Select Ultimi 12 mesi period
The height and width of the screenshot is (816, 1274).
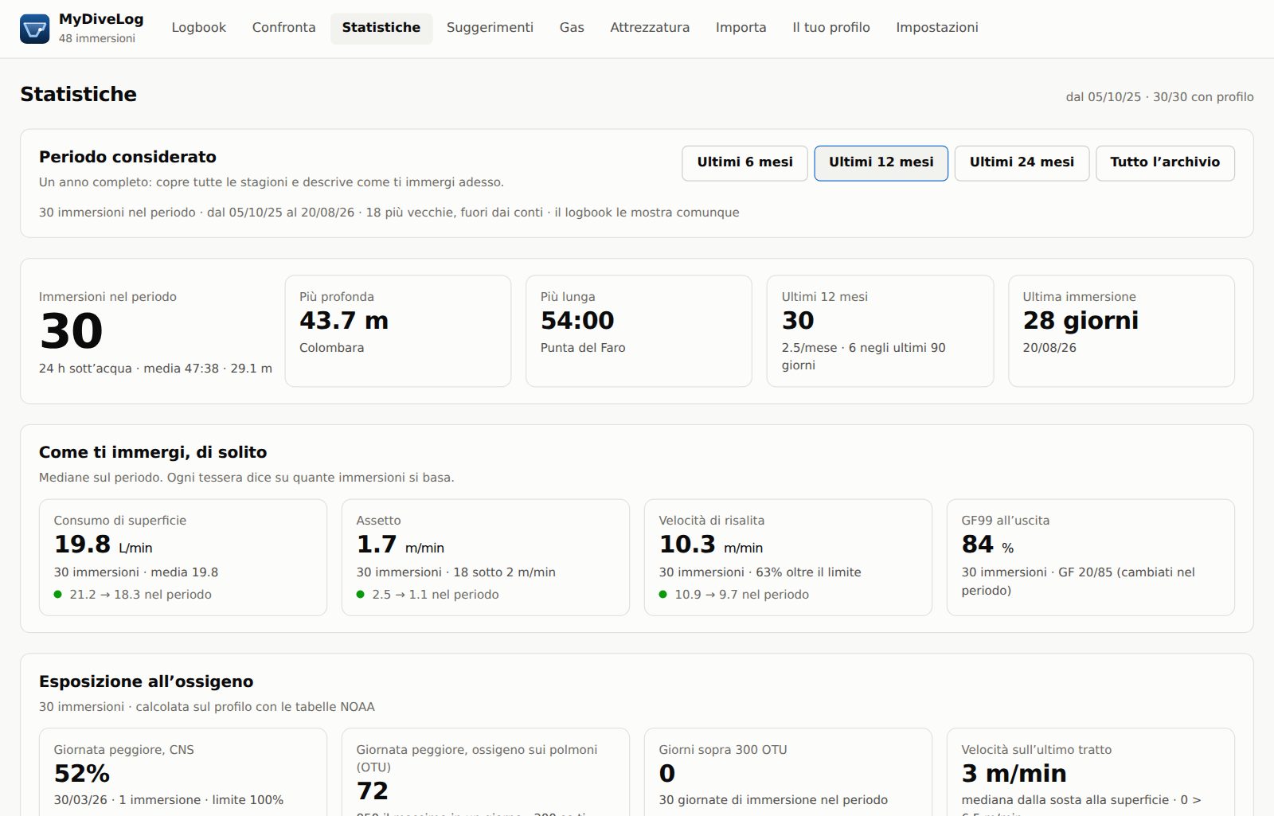[x=881, y=162]
